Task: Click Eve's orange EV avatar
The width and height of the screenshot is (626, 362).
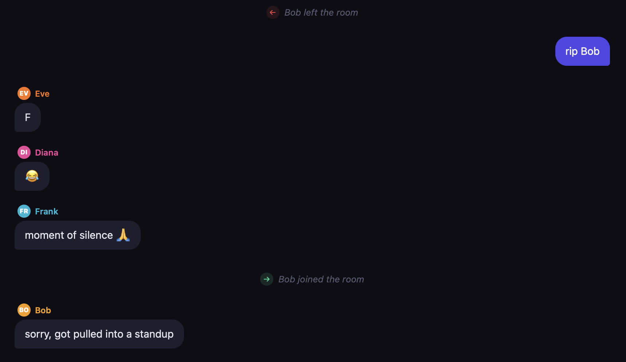Action: click(24, 93)
